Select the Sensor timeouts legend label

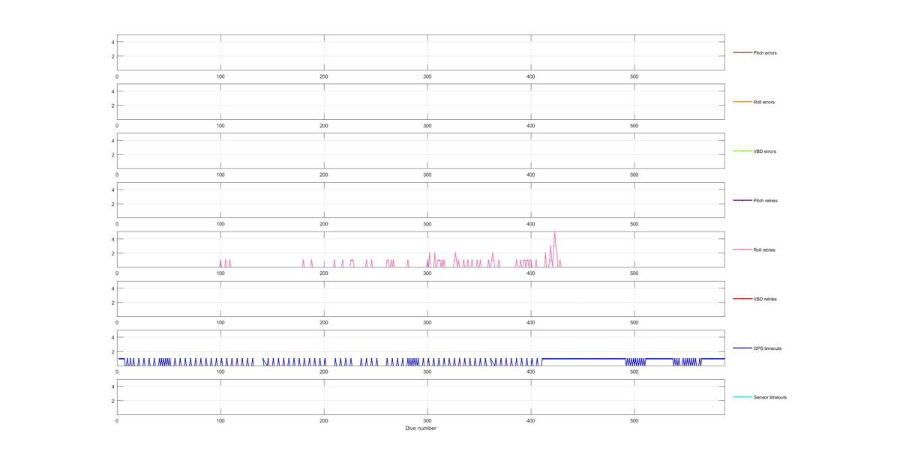[x=770, y=397]
